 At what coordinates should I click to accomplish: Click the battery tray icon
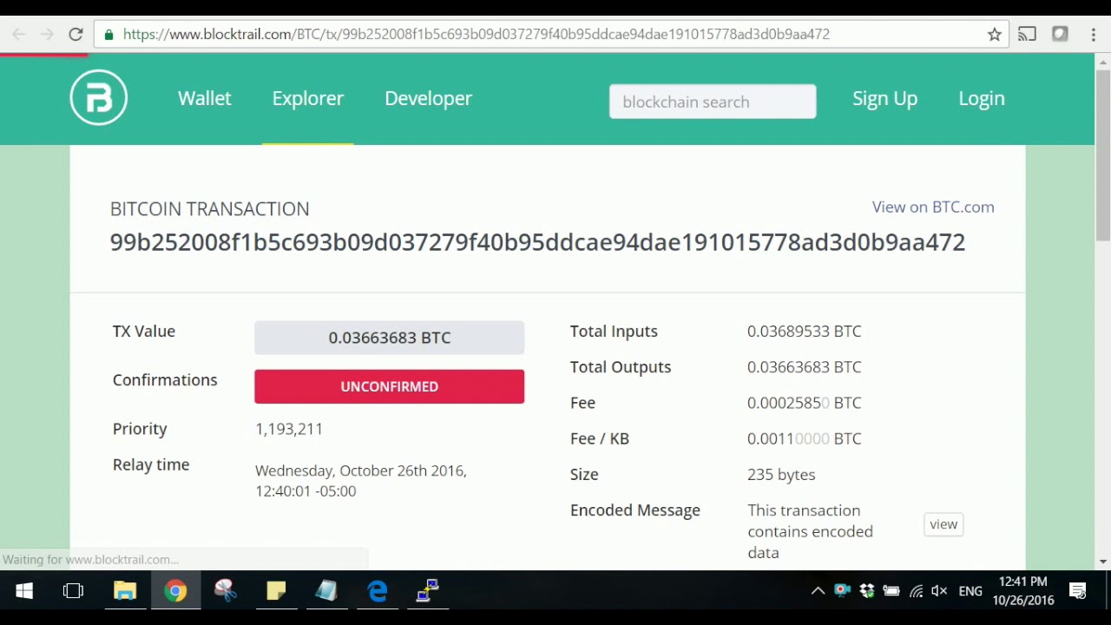click(x=891, y=591)
